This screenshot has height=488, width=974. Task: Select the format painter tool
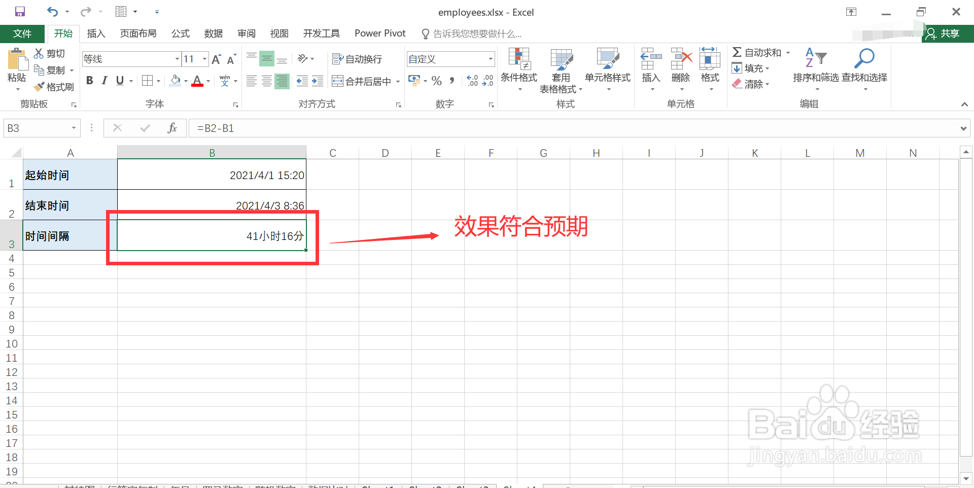tap(54, 86)
